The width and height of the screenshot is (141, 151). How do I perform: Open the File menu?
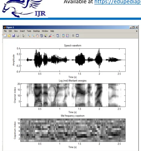tap(5, 31)
